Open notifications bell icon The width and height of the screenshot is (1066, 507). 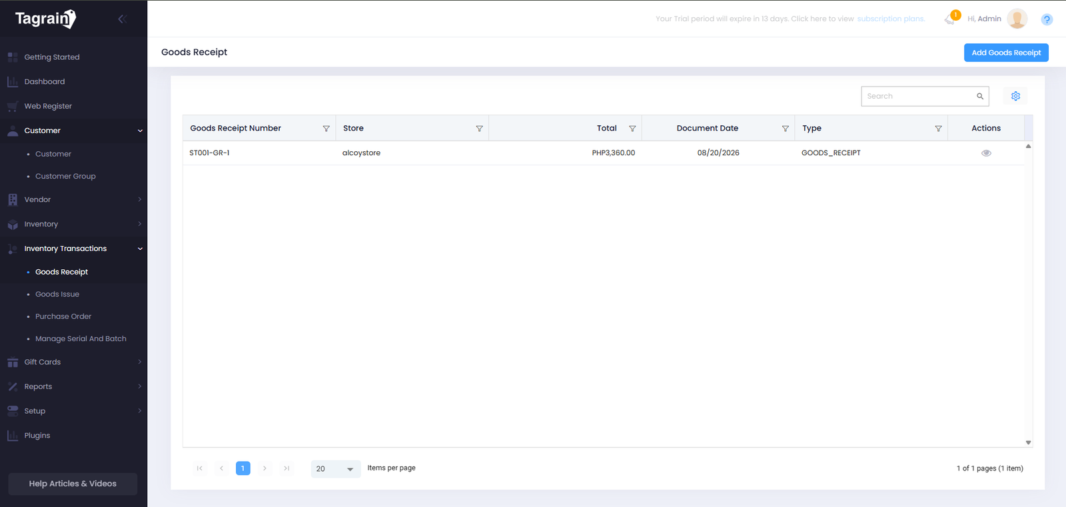(x=951, y=18)
